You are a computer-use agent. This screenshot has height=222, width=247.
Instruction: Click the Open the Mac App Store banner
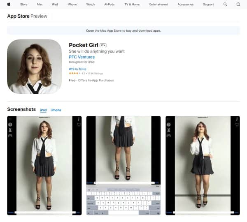[x=123, y=30]
